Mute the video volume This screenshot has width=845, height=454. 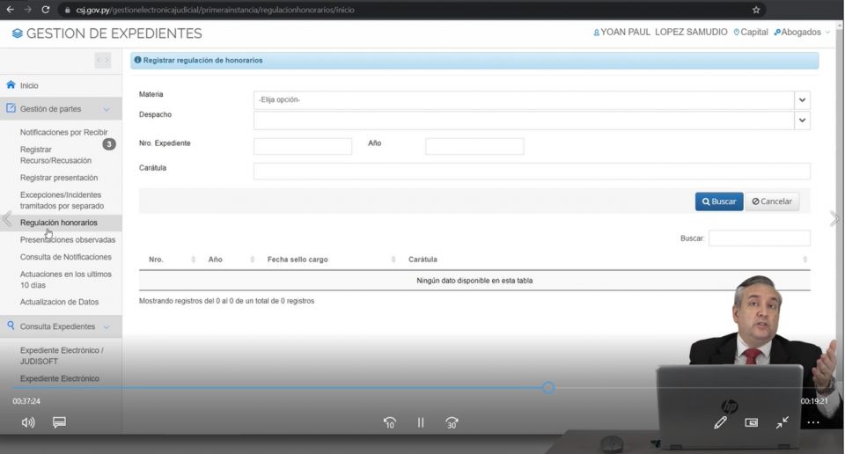point(28,422)
